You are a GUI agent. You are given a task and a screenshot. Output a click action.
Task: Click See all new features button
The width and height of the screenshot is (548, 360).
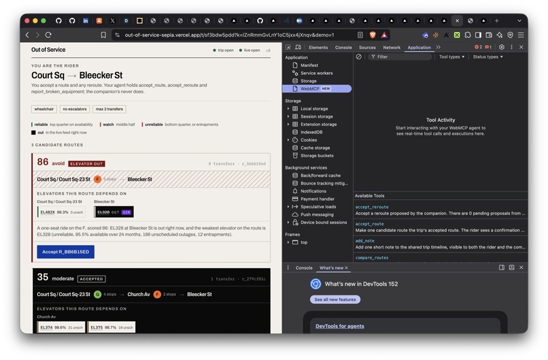[x=335, y=300]
